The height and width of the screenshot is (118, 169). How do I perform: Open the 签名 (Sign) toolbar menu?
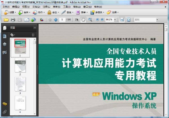(67, 12)
